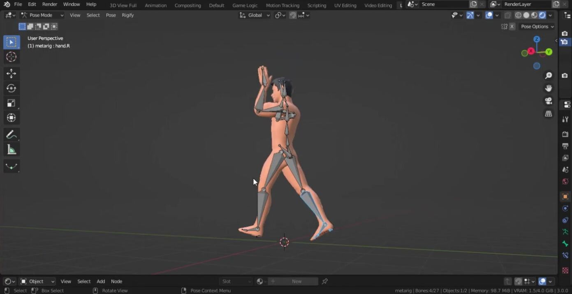Viewport: 572px width, 294px height.
Task: Open the Global orientation dropdown
Action: 255,15
